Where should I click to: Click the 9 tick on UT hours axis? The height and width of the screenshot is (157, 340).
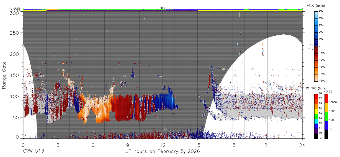pos(128,145)
